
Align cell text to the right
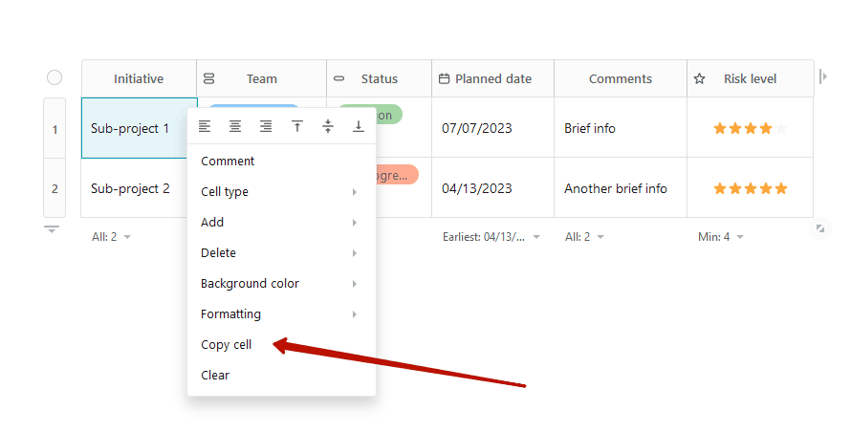click(266, 126)
